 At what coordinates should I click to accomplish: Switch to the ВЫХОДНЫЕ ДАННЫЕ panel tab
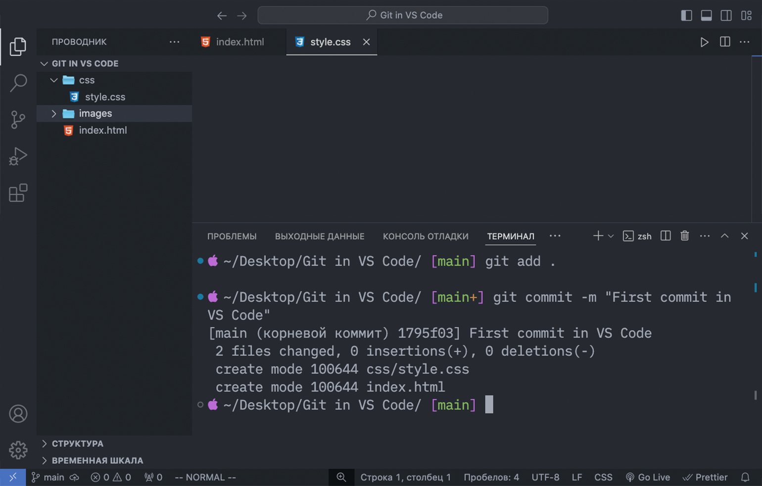tap(320, 236)
